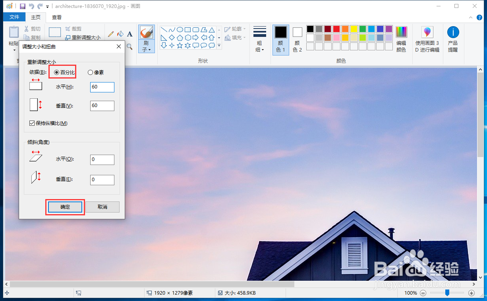Select the right arrow shape
This screenshot has width=487, height=301.
pos(196,38)
